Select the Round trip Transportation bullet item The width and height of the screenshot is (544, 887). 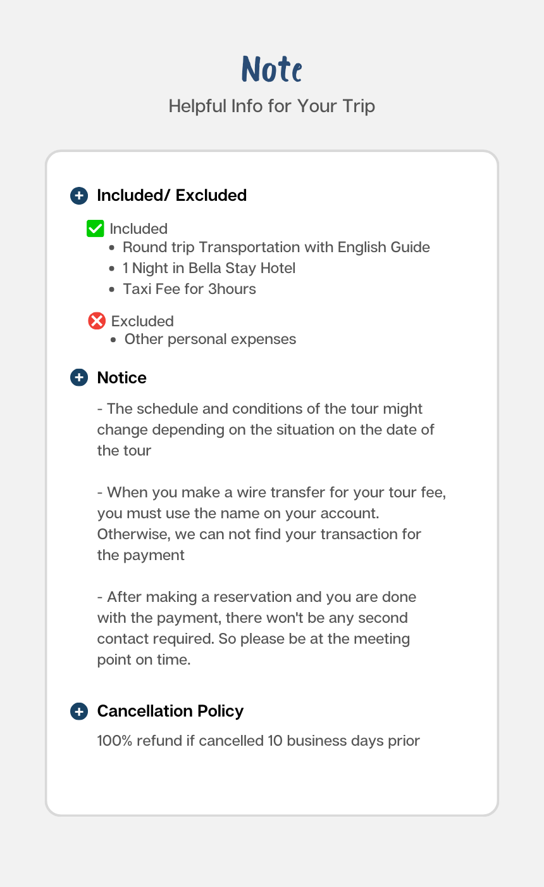point(276,247)
